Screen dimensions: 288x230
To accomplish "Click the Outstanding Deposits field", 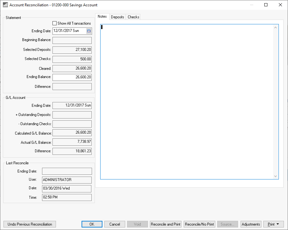I will click(72, 115).
